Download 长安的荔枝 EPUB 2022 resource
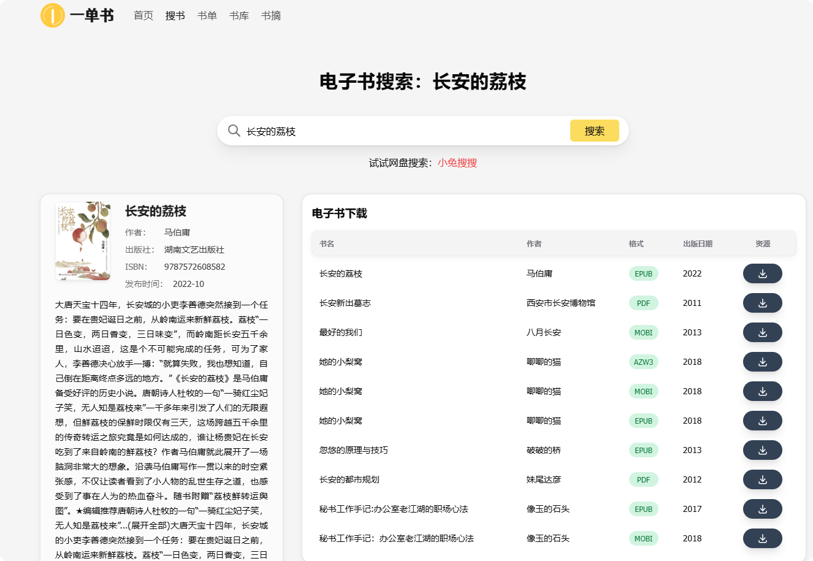Screen dimensions: 813x561 click(x=762, y=273)
